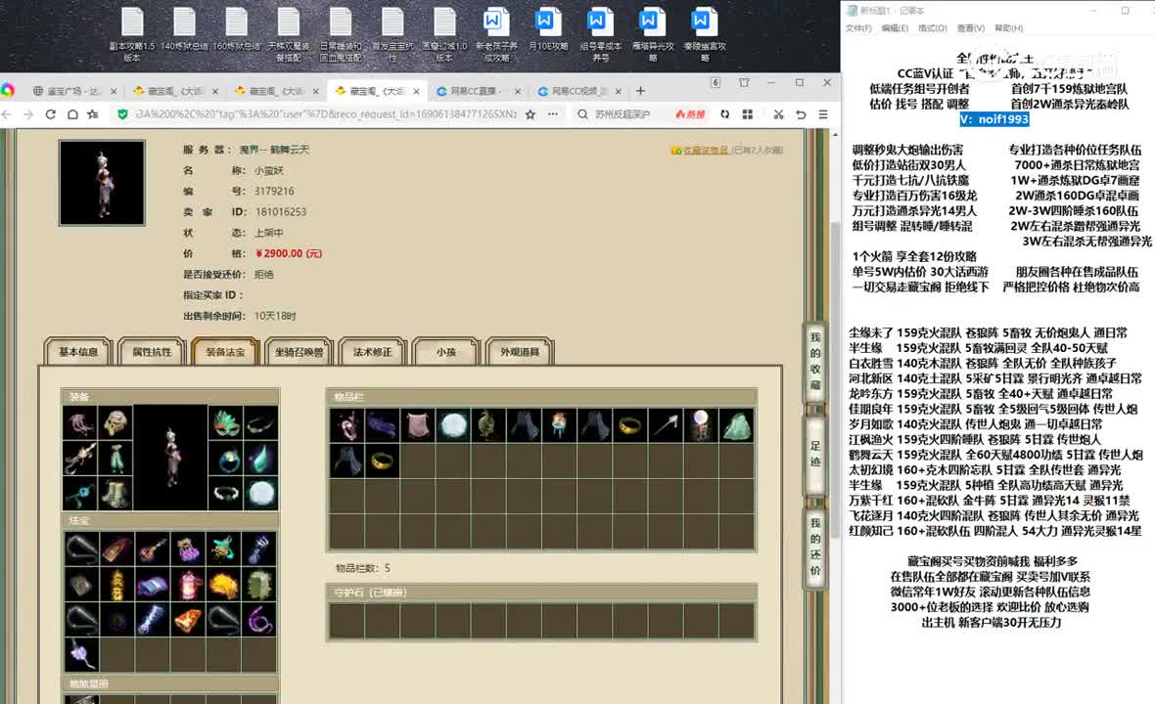Click the skull helmet equipment icon

tap(115, 423)
